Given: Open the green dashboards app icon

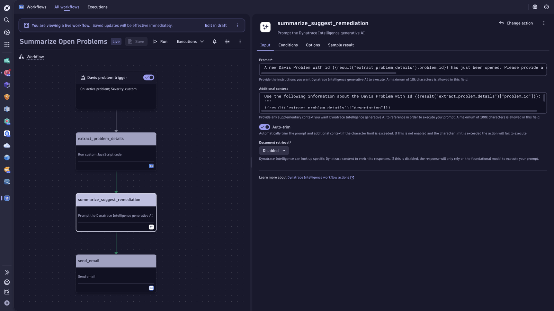Looking at the screenshot, I should (7, 61).
